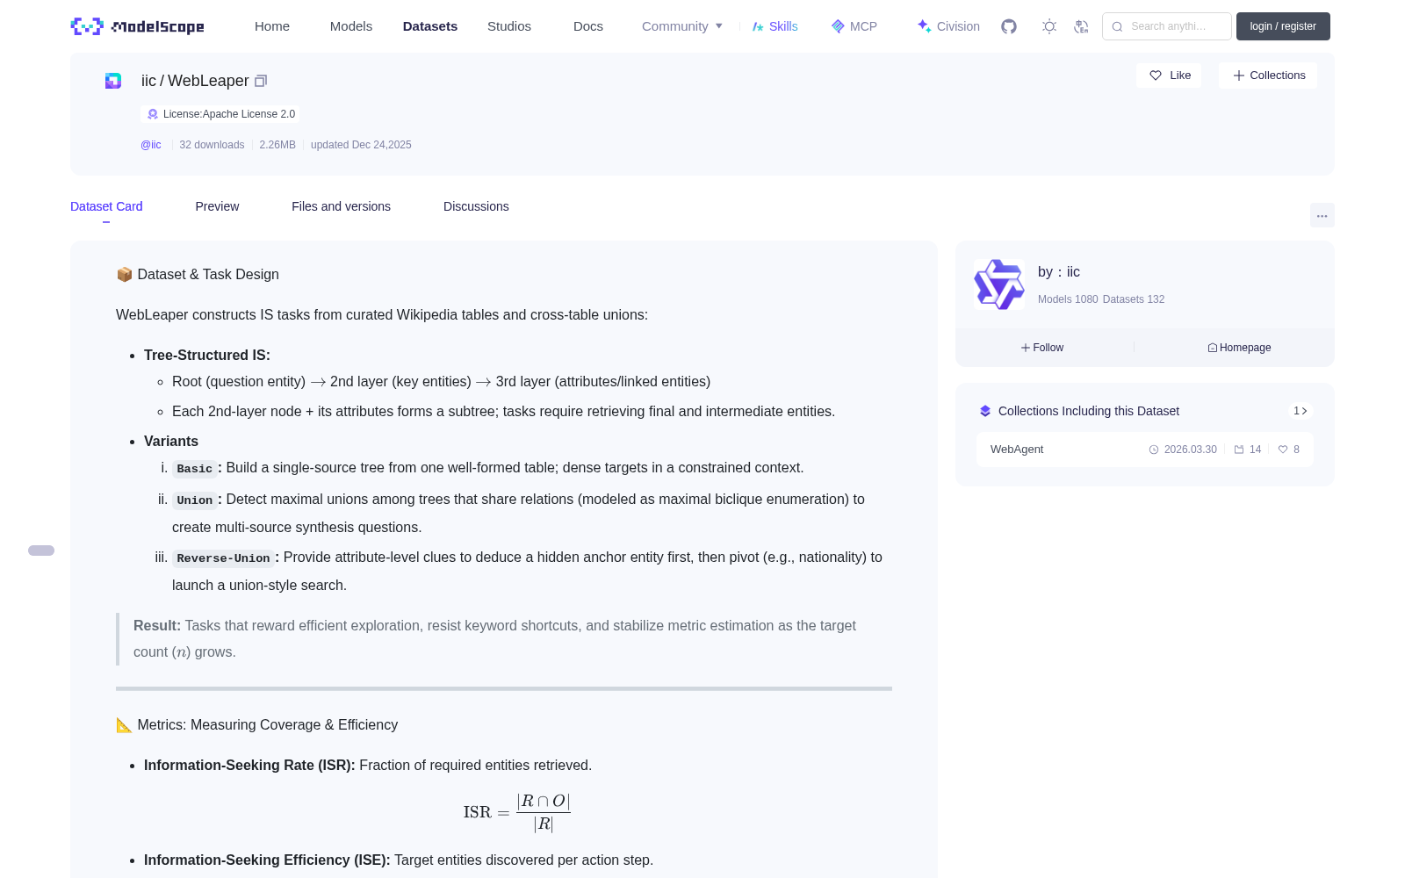
Task: Open Civision page
Action: point(947,26)
